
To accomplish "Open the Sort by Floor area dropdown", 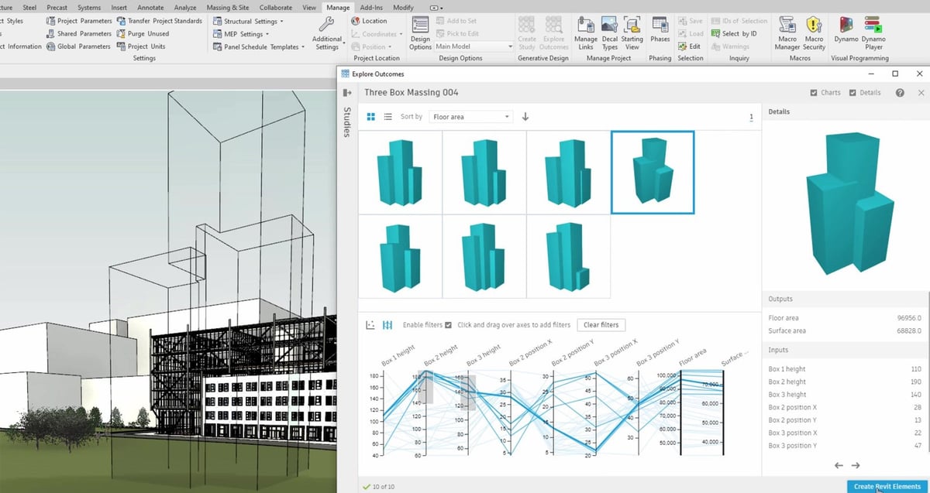I will [470, 117].
